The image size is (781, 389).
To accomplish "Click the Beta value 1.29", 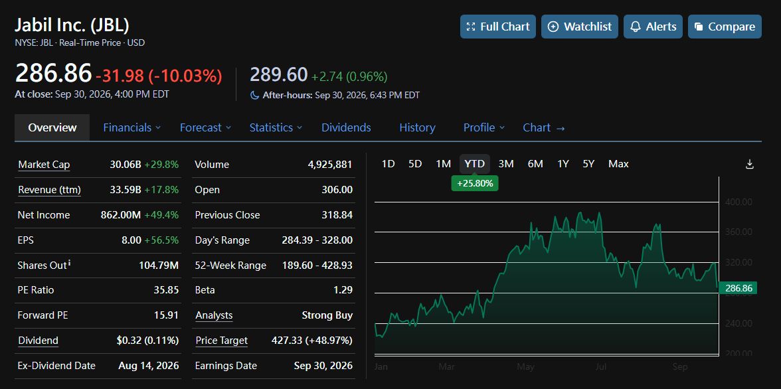I will click(343, 290).
